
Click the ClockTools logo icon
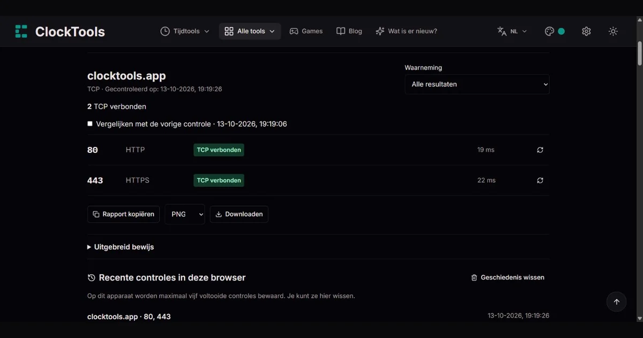(21, 31)
